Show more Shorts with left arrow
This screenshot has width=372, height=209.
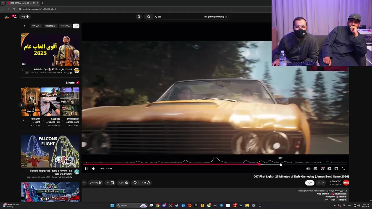(x=21, y=105)
